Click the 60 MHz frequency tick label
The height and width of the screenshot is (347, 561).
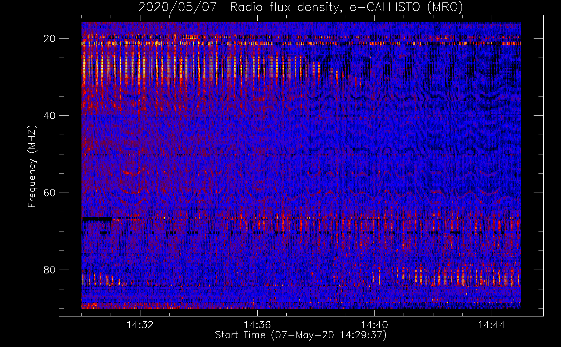[x=50, y=193]
